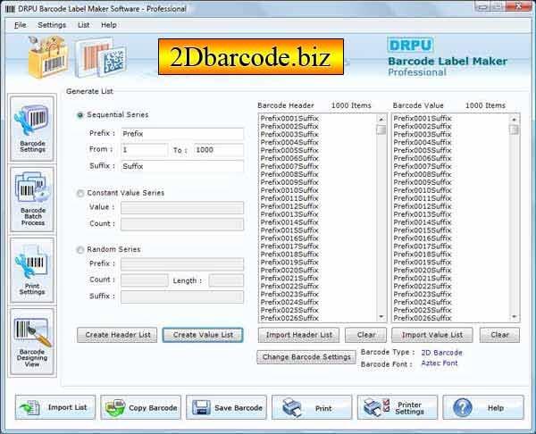Viewport: 536px width, 434px height.
Task: Select Prefix0020Suffix in Barcode Header list
Action: point(289,271)
